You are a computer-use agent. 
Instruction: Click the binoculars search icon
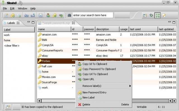(x=69, y=15)
